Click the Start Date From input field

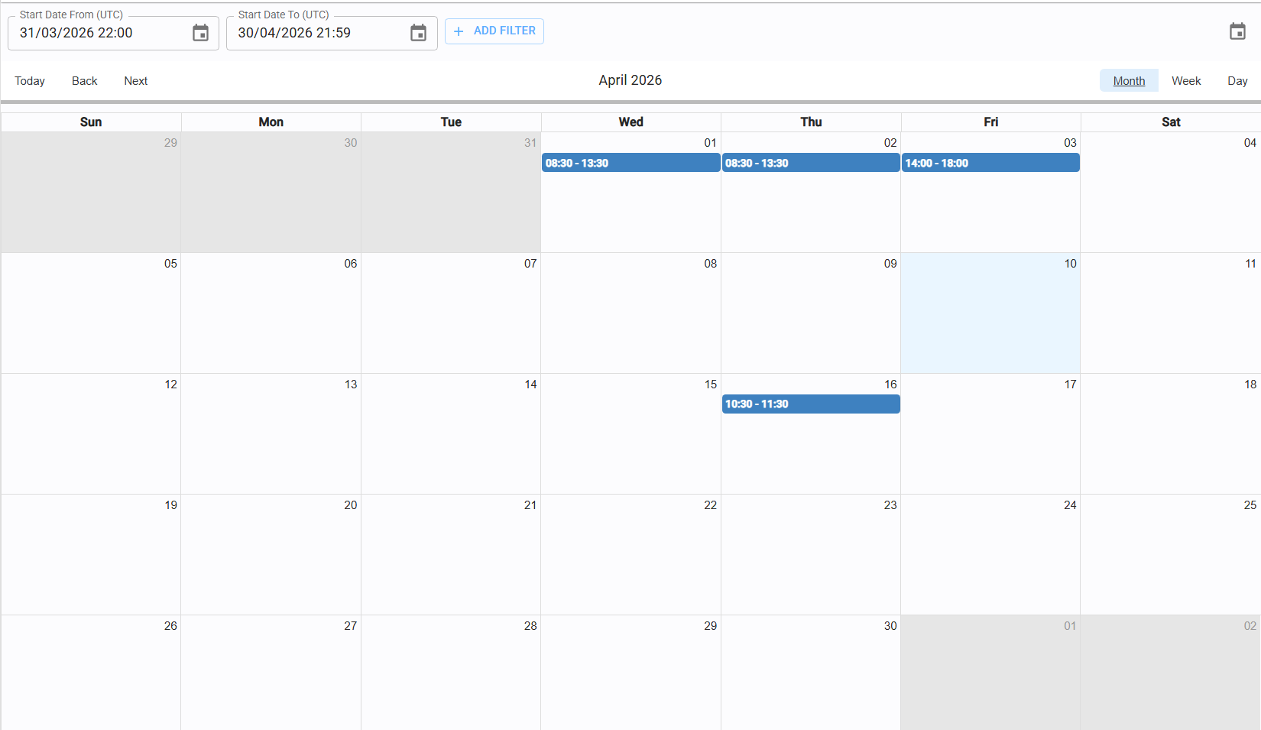(99, 33)
